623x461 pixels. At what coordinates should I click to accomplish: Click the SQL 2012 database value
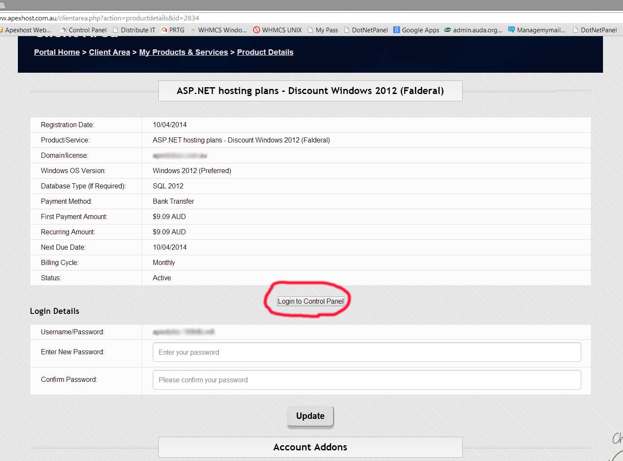pos(168,186)
